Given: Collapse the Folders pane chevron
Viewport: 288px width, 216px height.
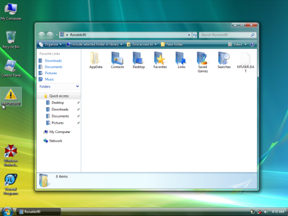Looking at the screenshot, I should 77,86.
